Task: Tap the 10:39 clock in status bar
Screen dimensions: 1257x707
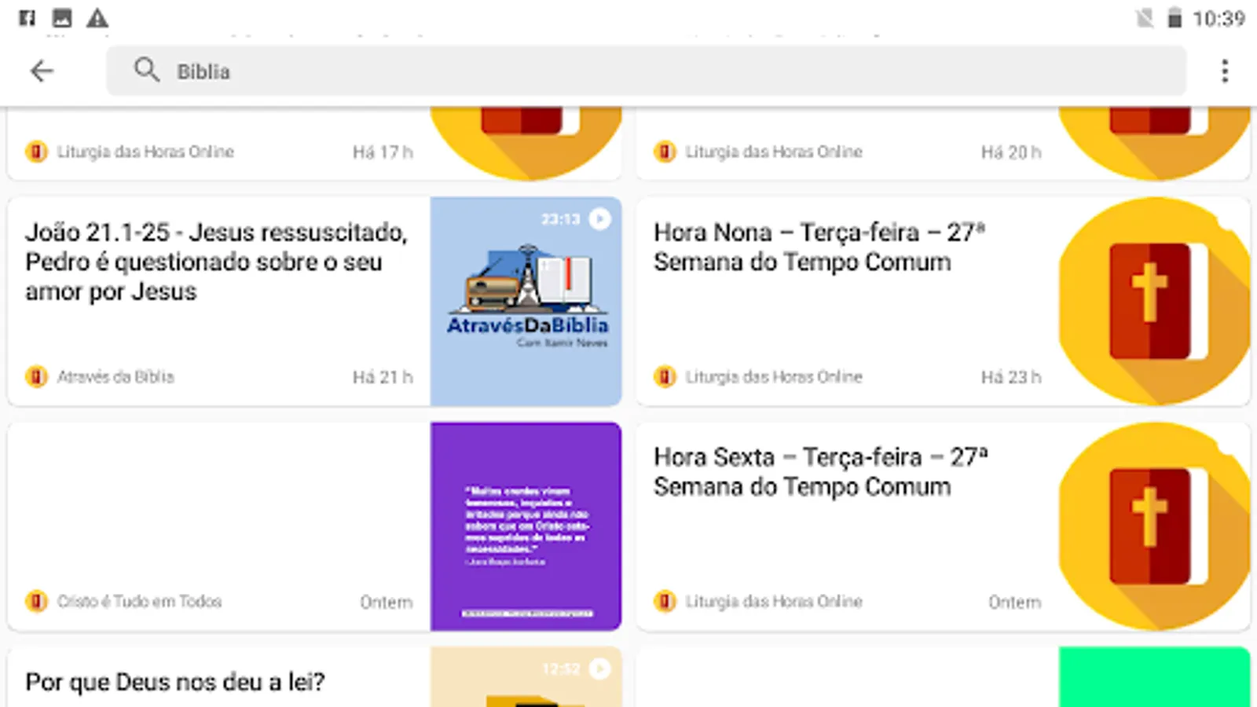Action: click(1219, 19)
